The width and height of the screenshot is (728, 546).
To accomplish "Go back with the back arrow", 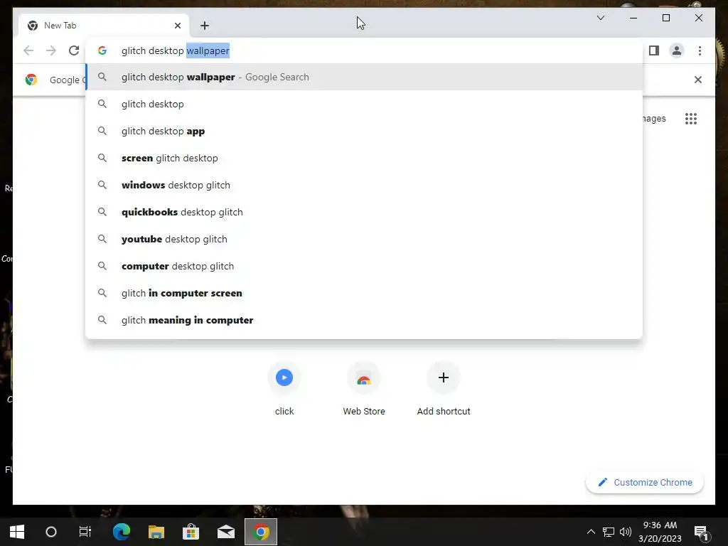I will (28, 50).
